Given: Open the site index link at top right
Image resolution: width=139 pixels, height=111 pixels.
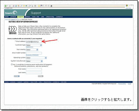Looking at the screenshot, I should coord(128,8).
